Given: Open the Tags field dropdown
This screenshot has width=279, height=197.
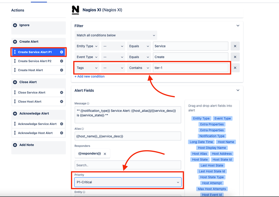Looking at the screenshot, I should click(87, 68).
